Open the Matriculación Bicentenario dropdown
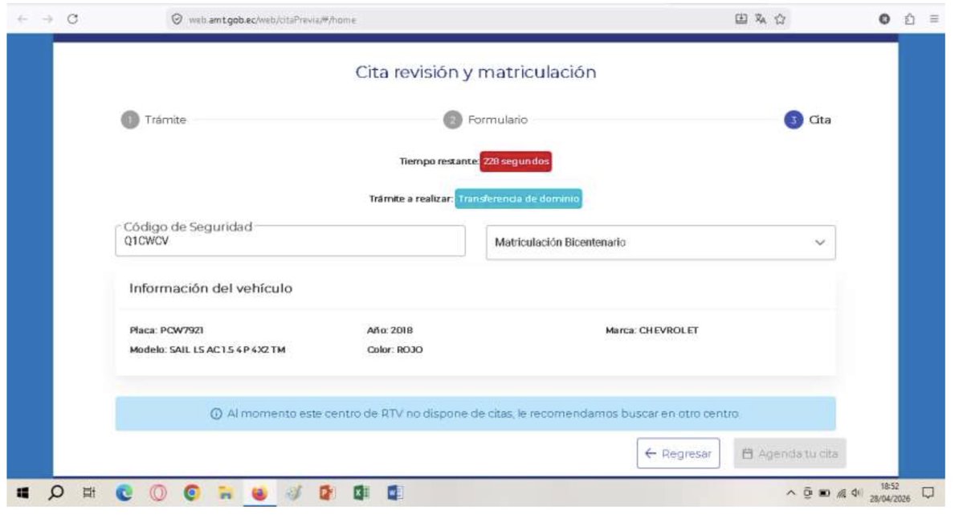The height and width of the screenshot is (519, 963). [660, 243]
